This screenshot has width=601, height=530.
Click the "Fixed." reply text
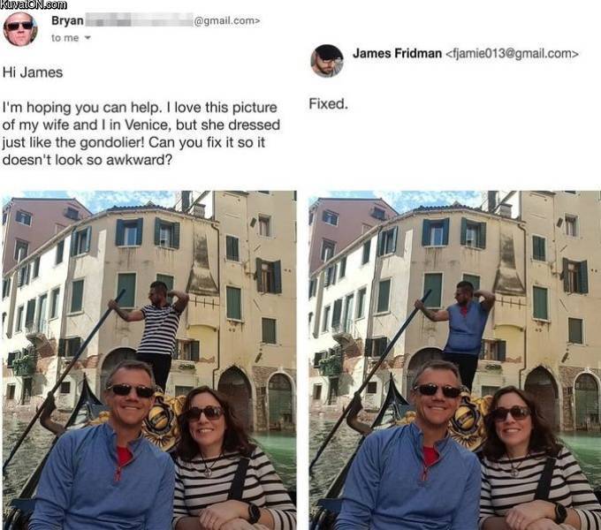coord(329,103)
